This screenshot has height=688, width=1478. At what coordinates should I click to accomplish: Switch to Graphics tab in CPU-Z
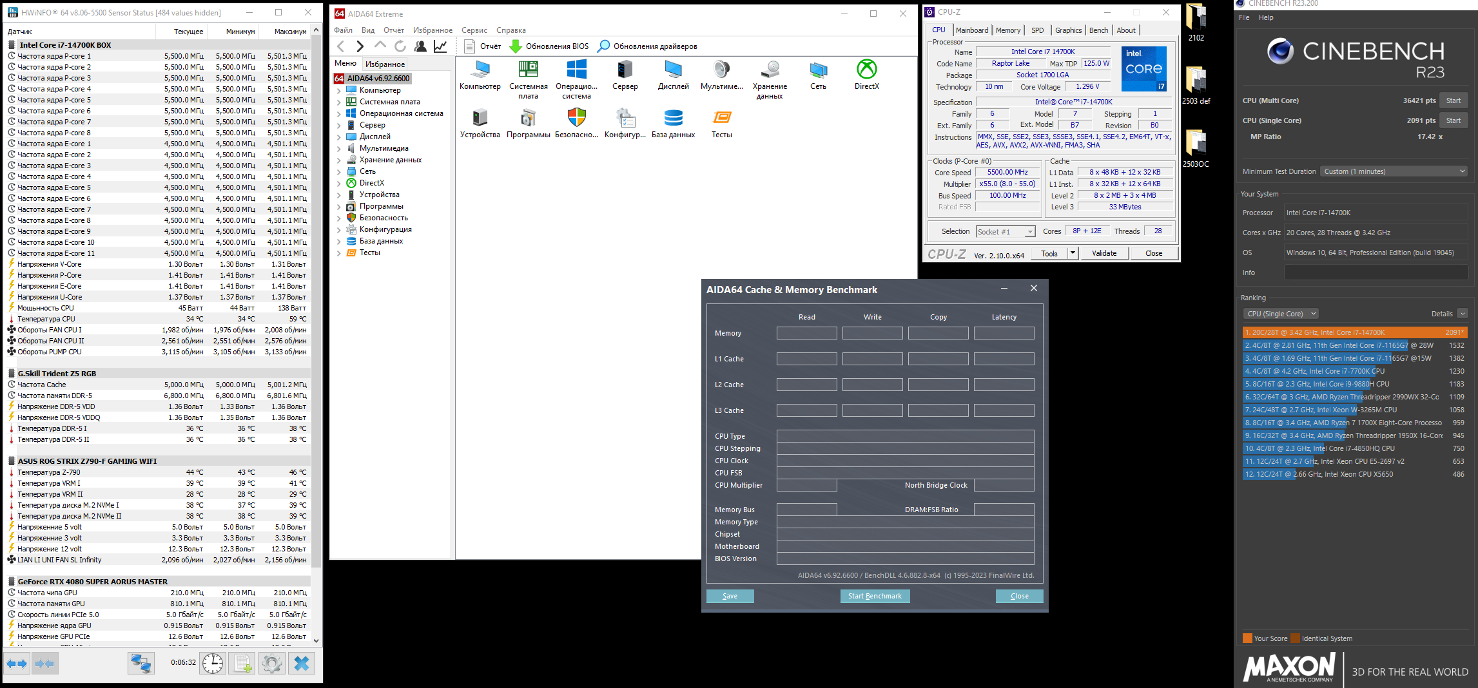coord(1068,30)
